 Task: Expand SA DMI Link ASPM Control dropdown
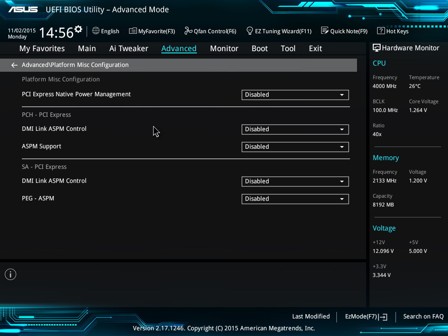click(295, 181)
